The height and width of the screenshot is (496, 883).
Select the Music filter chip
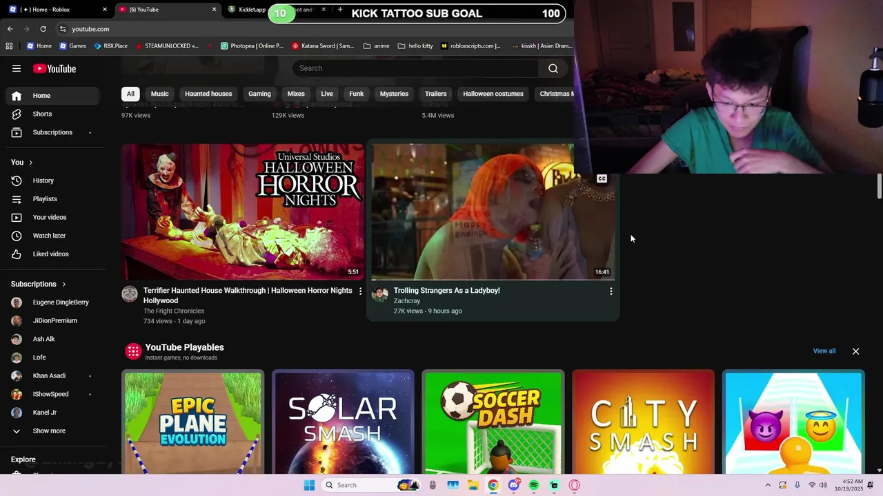[159, 94]
